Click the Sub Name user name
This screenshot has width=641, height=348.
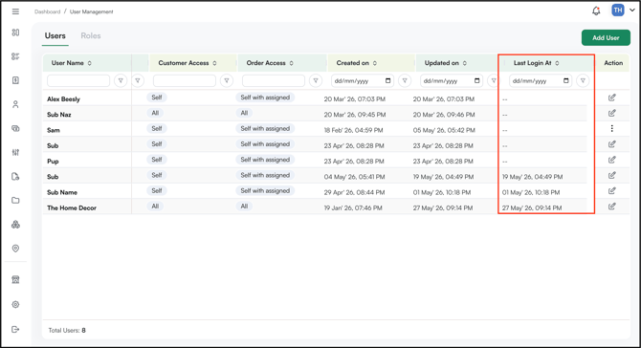tap(62, 192)
